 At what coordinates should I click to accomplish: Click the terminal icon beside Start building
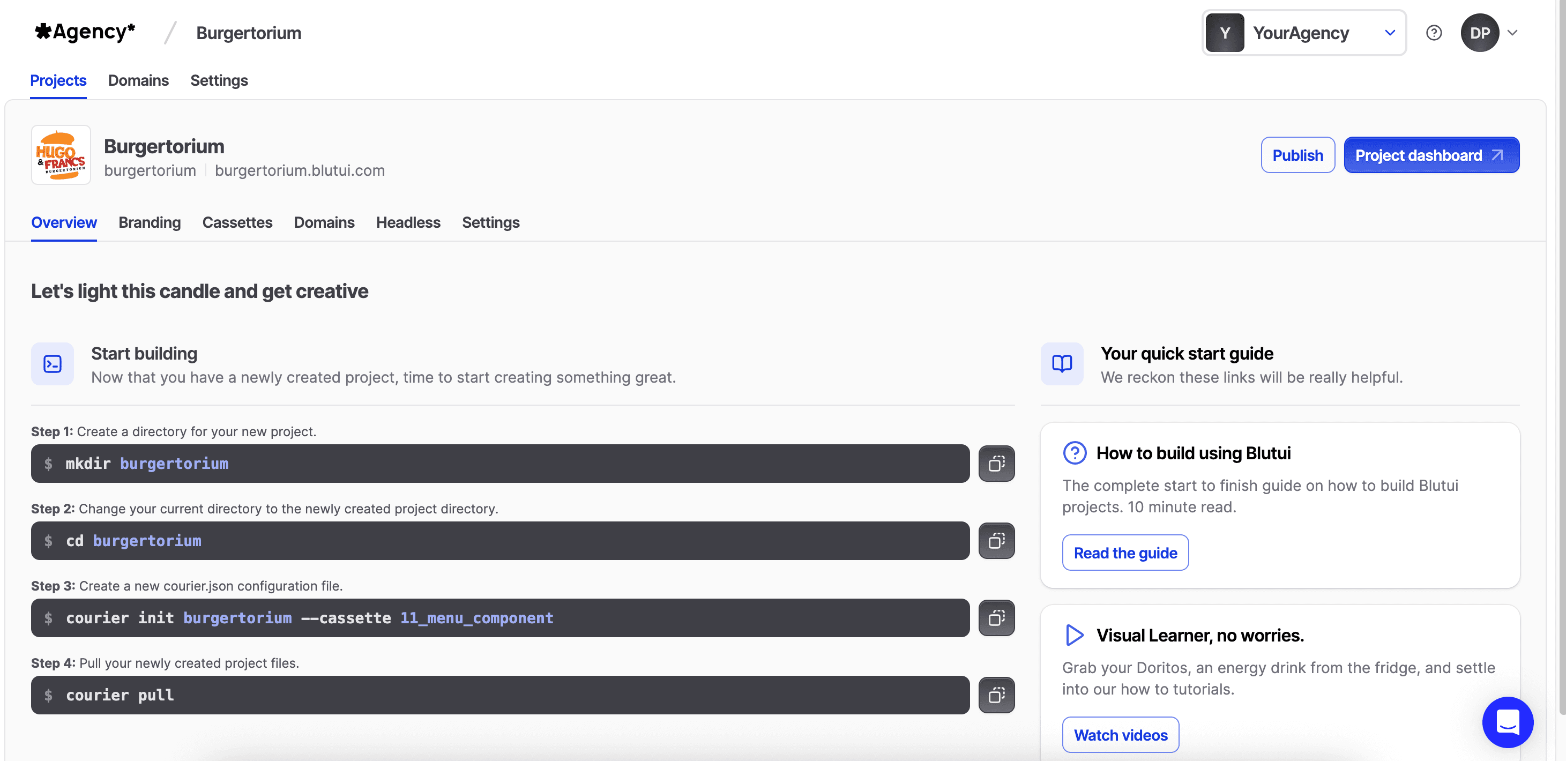pos(53,363)
